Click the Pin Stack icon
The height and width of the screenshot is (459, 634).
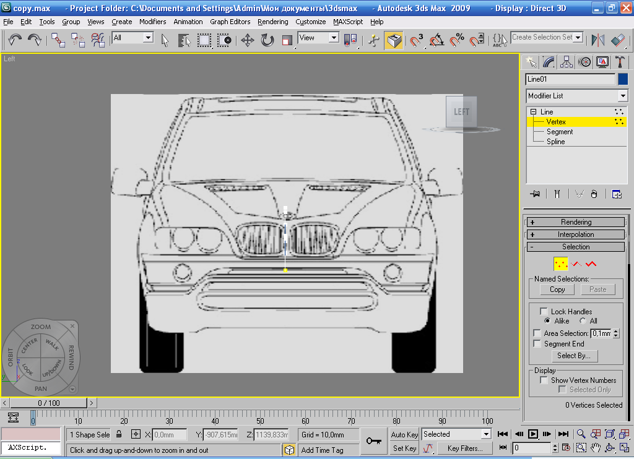coord(535,194)
